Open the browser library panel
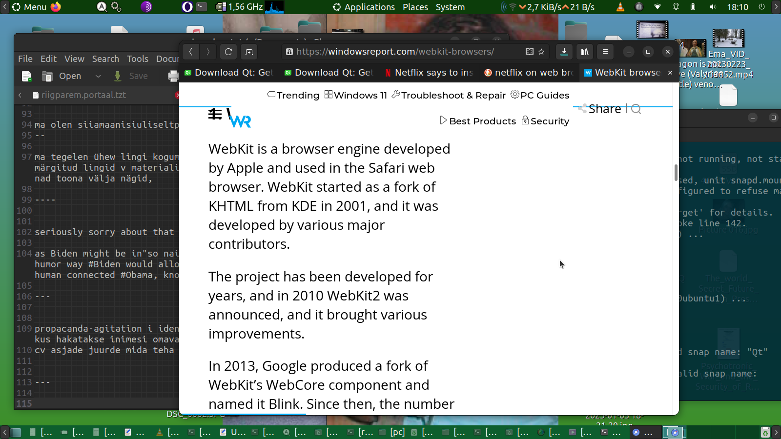Screen dimensions: 781x439 585,52
